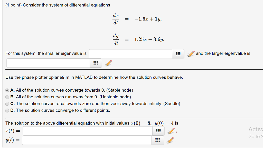Image resolution: width=263 pixels, height=149 pixels.
Task: Open the equation editor for the x(t) answer
Action: click(170, 131)
